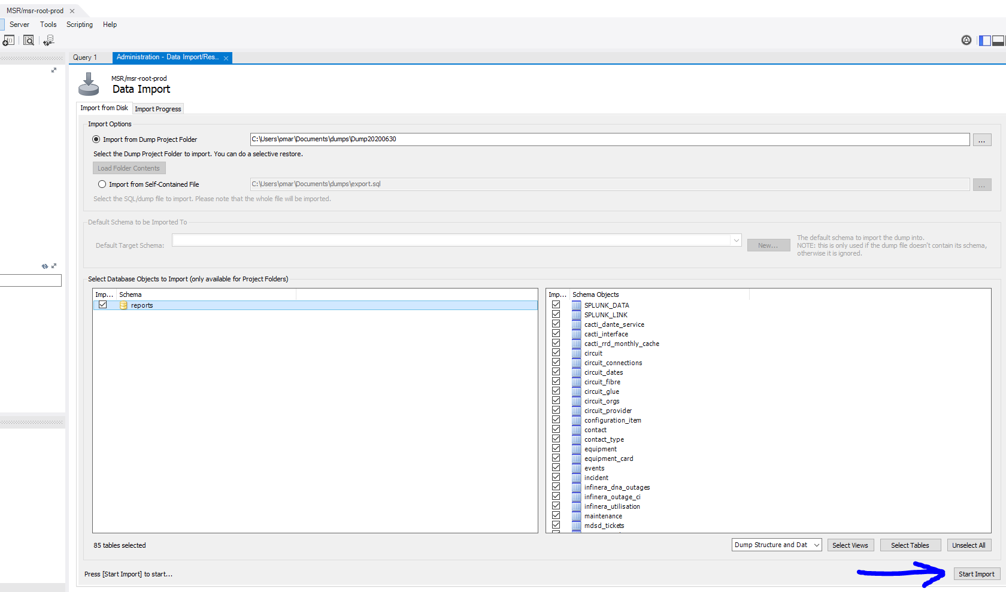Viewport: 1006px width, 592px height.
Task: Select the infinera_dna_outages table row
Action: [617, 487]
